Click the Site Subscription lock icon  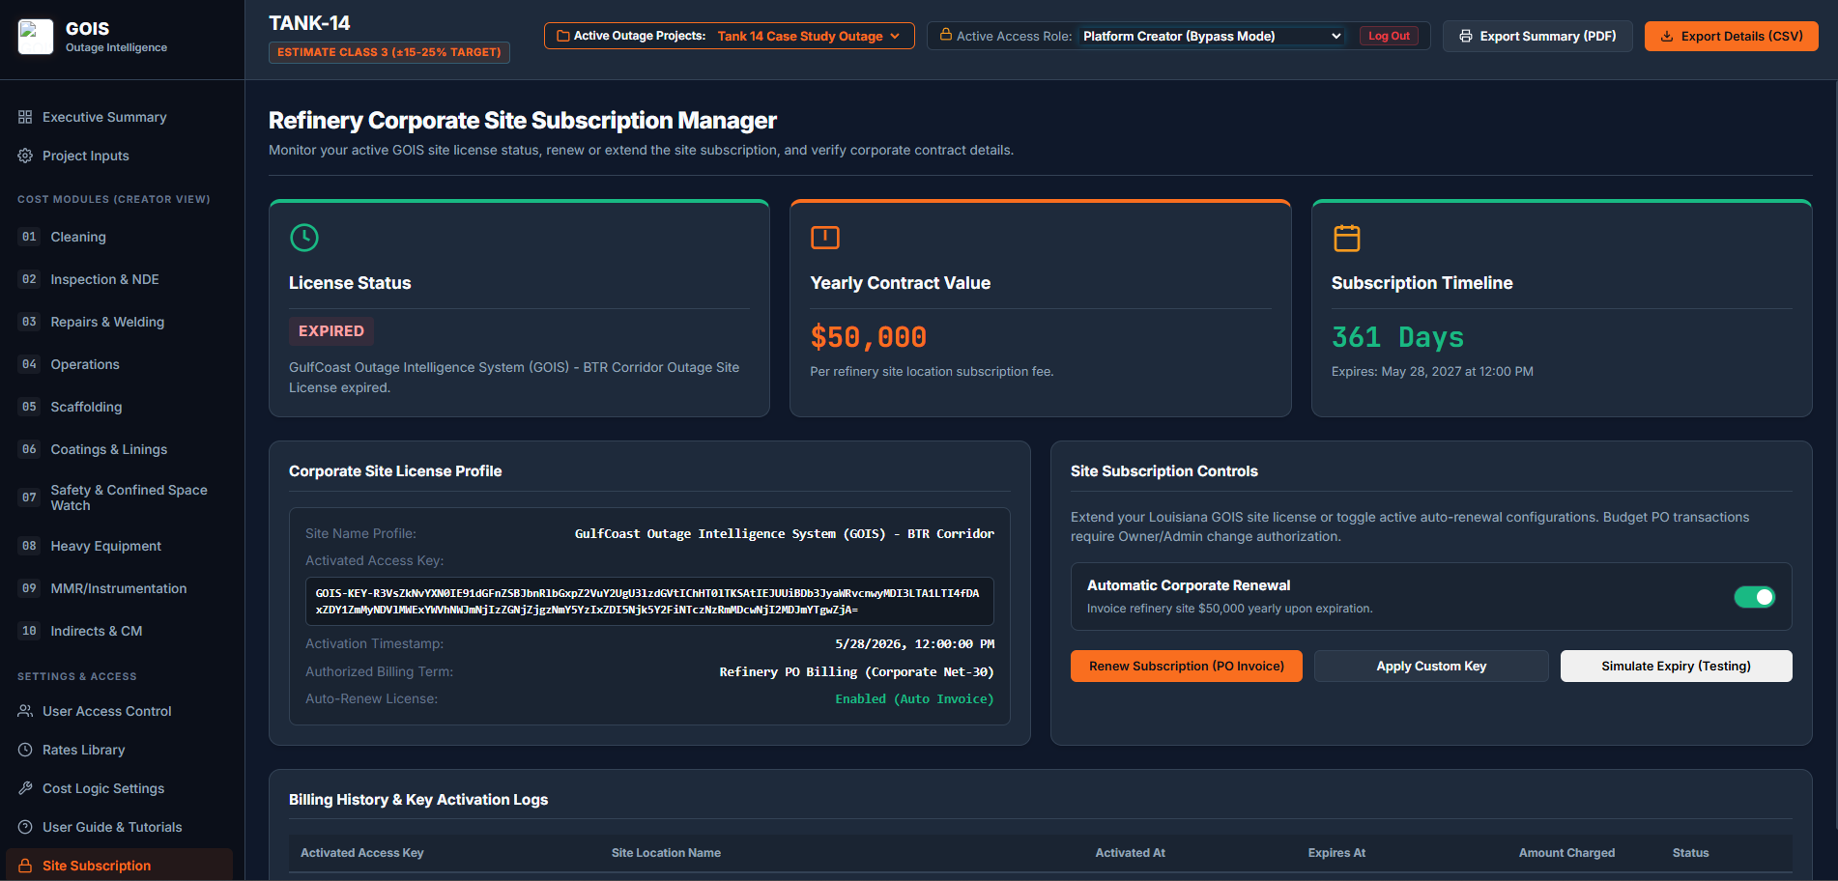click(x=25, y=866)
